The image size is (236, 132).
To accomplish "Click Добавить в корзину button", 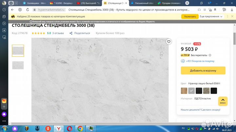I will point(203,71).
